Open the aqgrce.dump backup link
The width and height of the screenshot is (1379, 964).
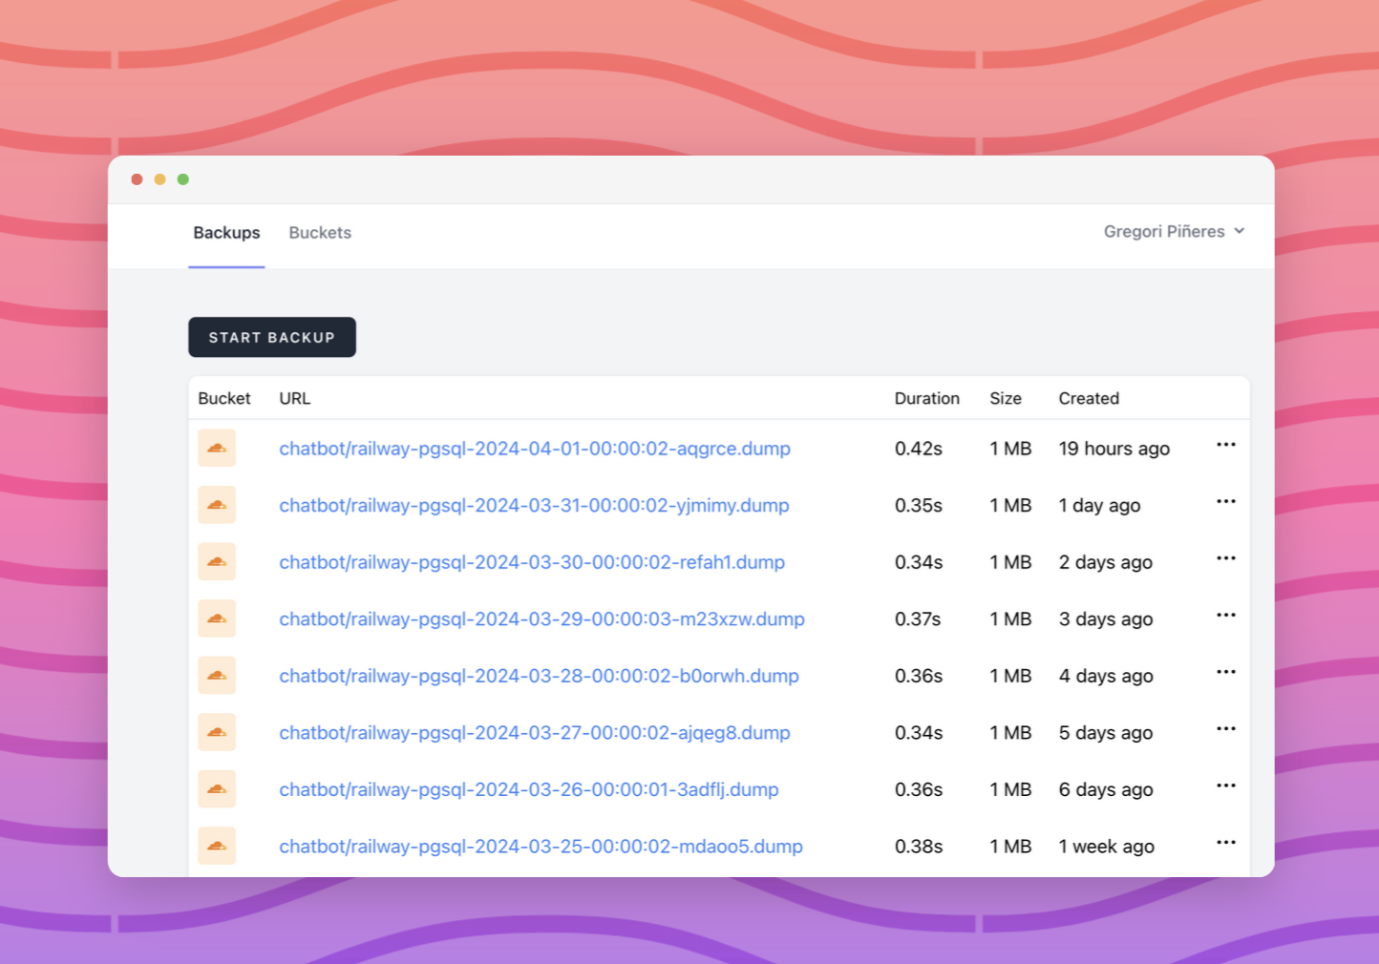pos(535,449)
